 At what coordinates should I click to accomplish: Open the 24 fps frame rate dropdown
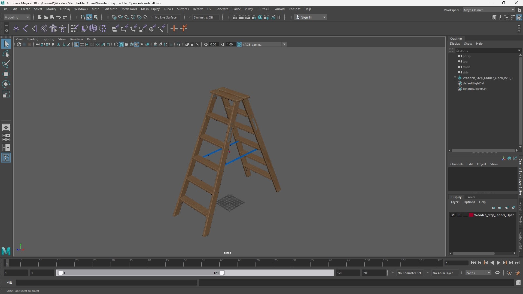pos(478,273)
